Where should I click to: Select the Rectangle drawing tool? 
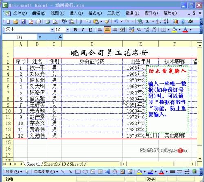pyautogui.click(x=78, y=172)
